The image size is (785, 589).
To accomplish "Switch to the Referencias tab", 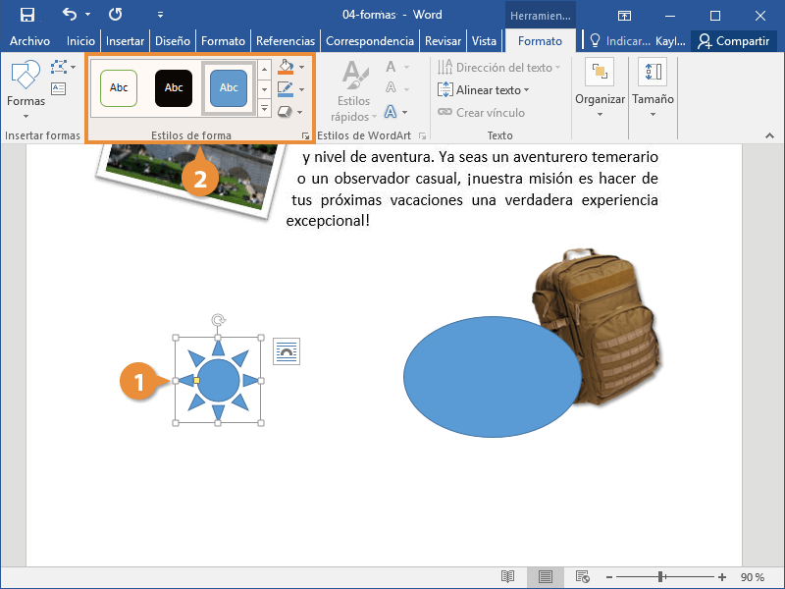I will pyautogui.click(x=286, y=41).
